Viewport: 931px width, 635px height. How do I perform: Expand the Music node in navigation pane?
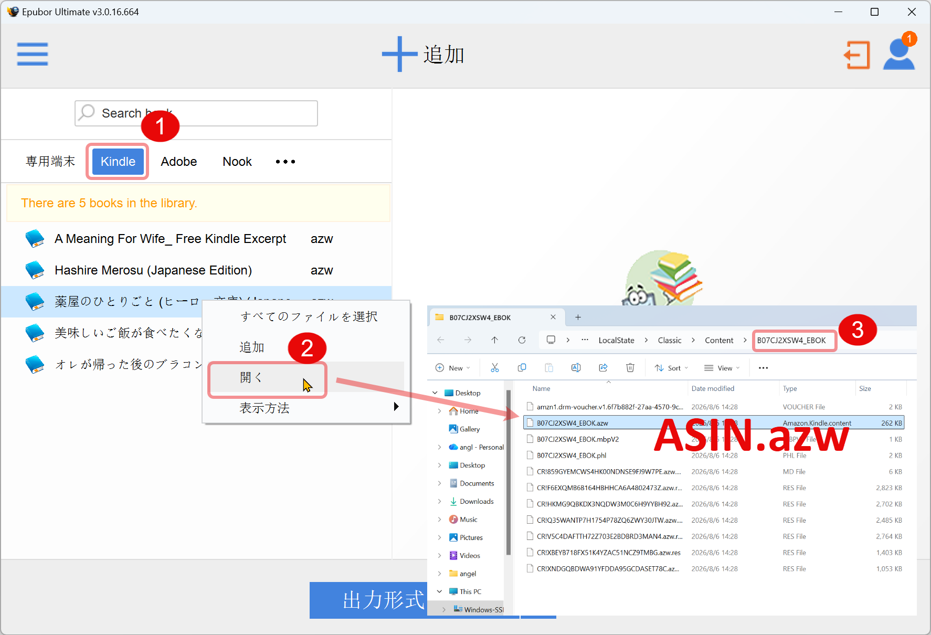(x=439, y=520)
